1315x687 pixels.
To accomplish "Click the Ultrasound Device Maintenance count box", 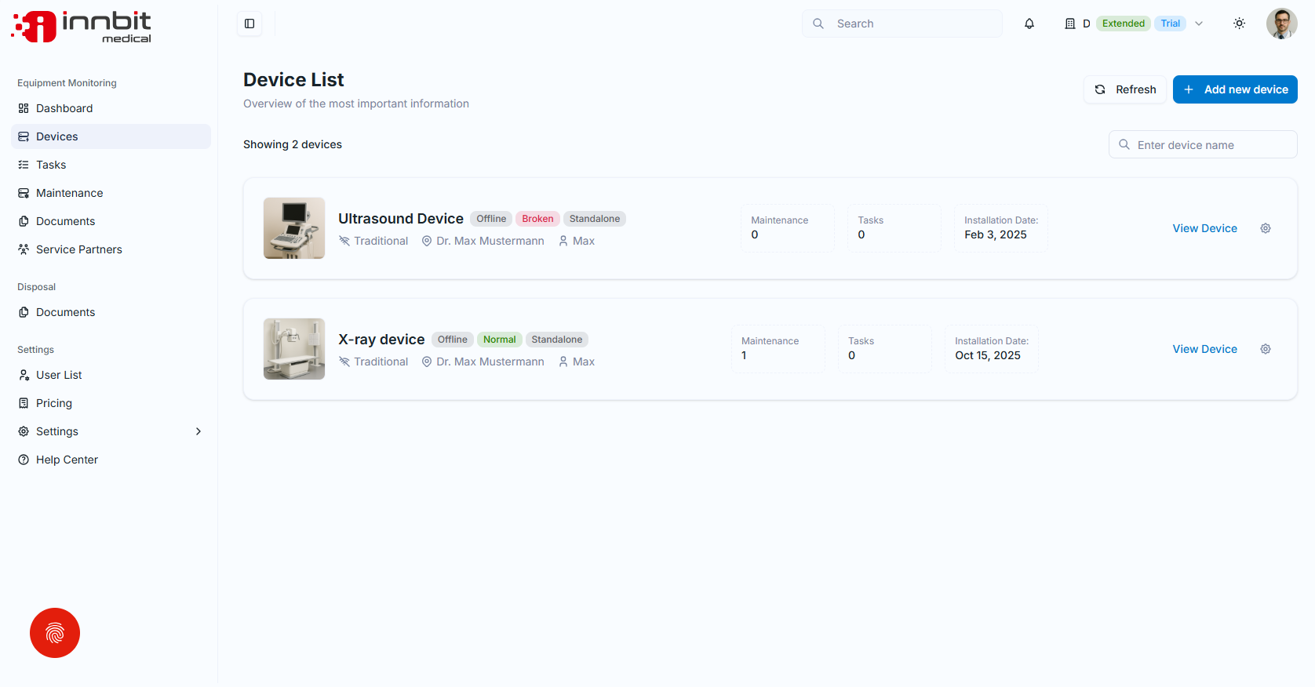I will [788, 228].
